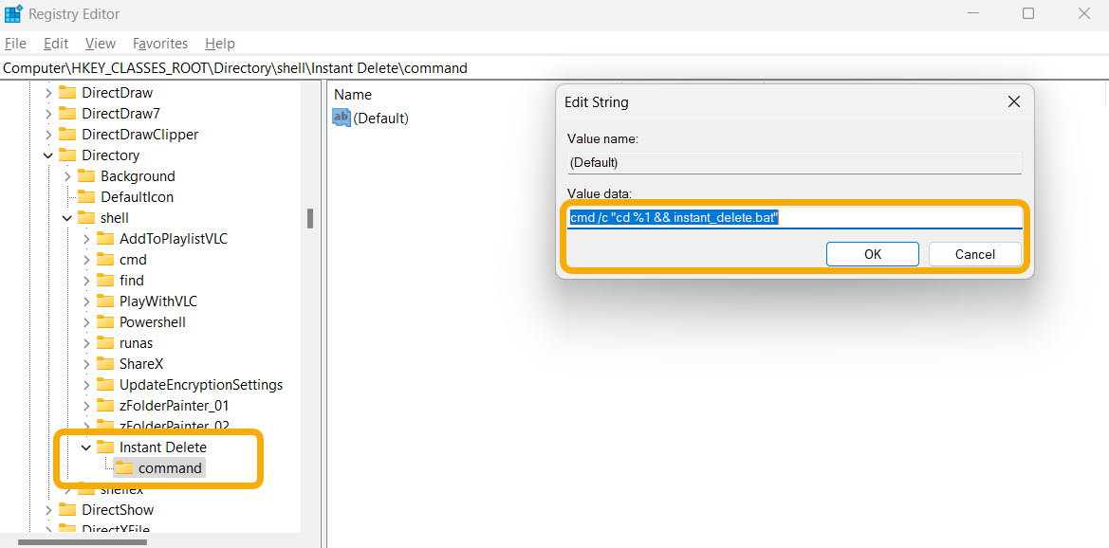
Task: Expand the Background key
Action: click(66, 175)
